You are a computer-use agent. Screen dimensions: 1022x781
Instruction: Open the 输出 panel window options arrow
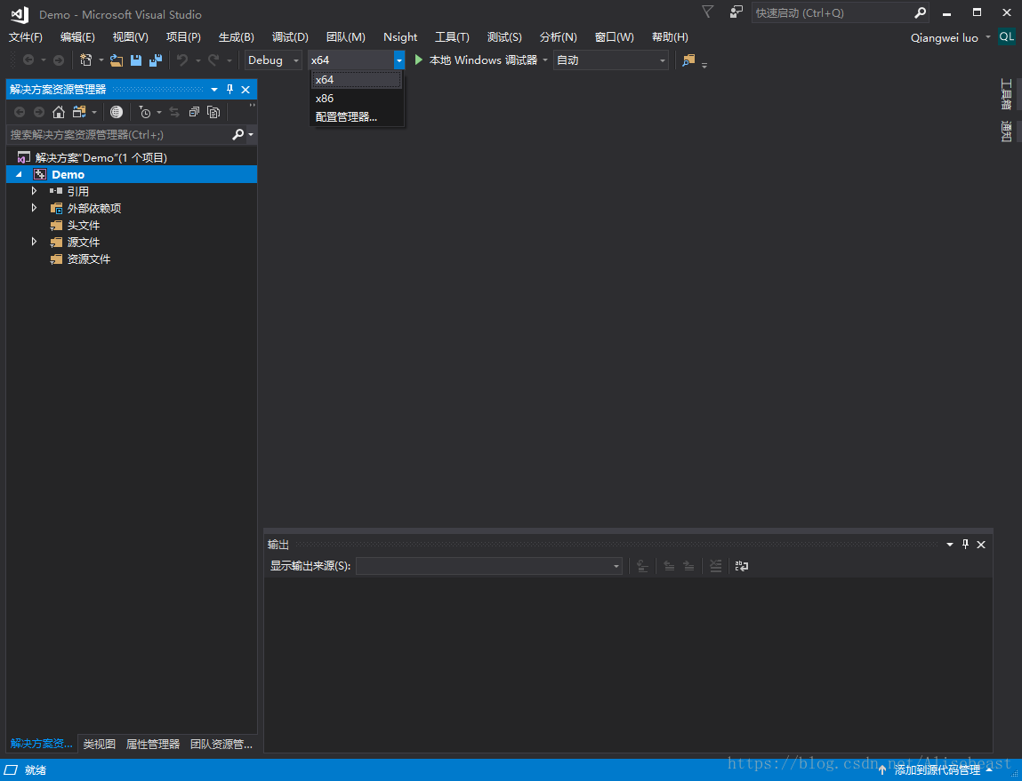pyautogui.click(x=950, y=544)
